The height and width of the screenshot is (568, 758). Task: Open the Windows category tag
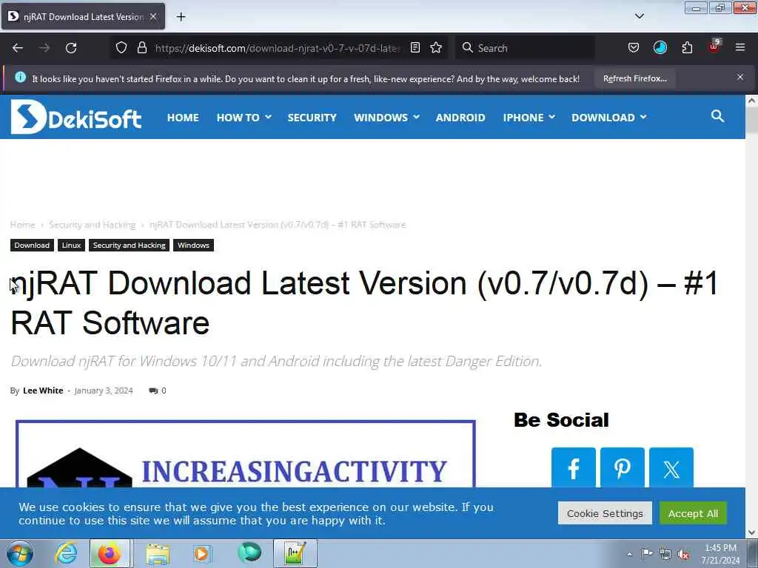click(x=193, y=246)
